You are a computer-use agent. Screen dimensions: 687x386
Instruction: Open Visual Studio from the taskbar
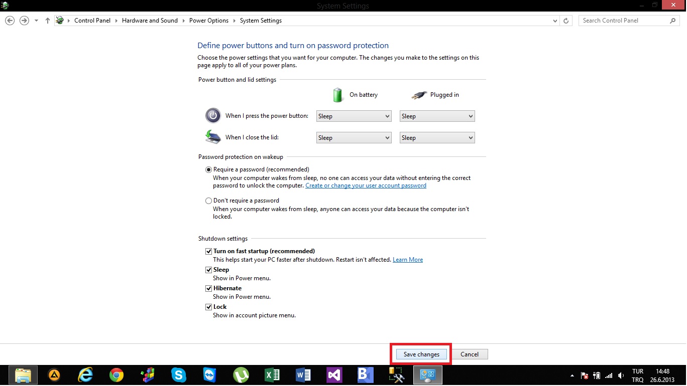(334, 375)
